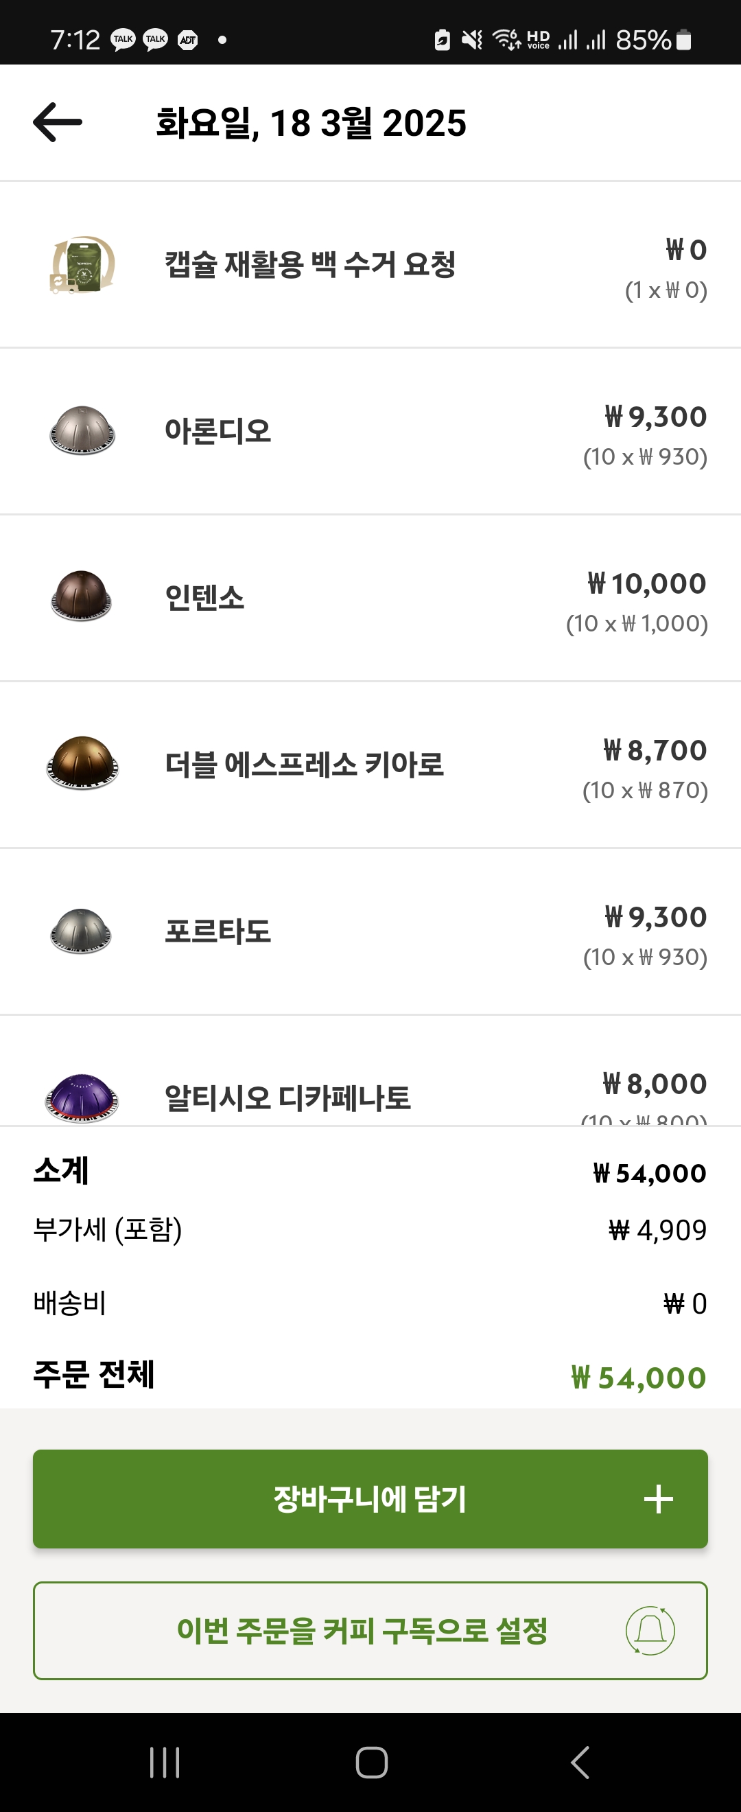The width and height of the screenshot is (741, 1812).
Task: Open Android recent apps navigation button
Action: tap(165, 1762)
